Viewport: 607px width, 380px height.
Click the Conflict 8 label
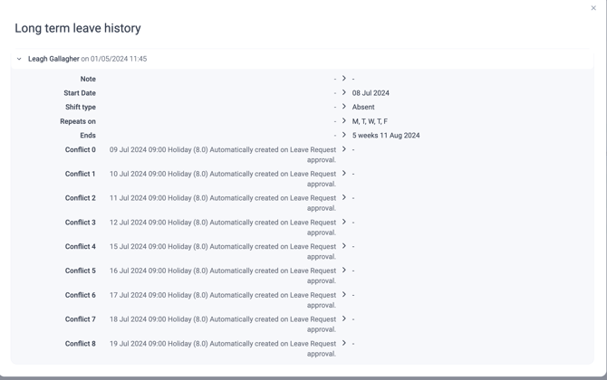pos(80,343)
